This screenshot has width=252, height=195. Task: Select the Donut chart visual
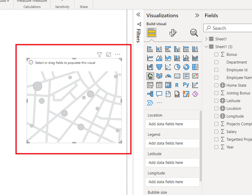(186, 67)
